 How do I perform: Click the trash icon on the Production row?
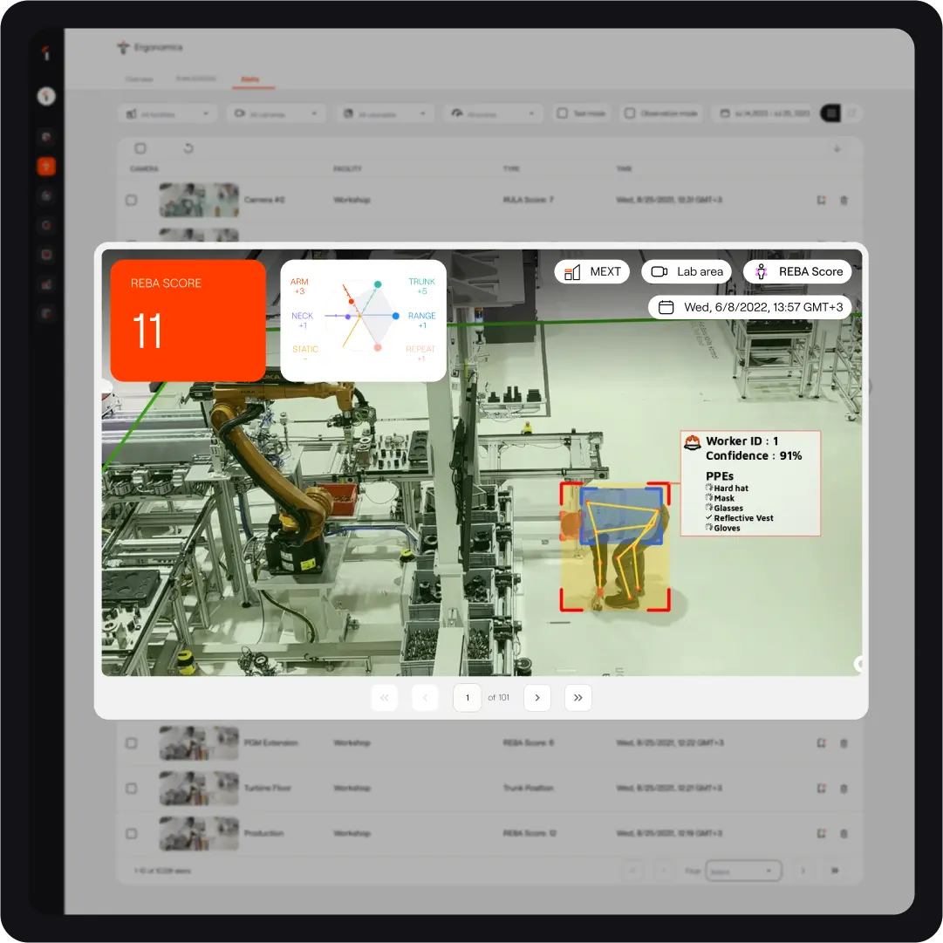pyautogui.click(x=843, y=833)
